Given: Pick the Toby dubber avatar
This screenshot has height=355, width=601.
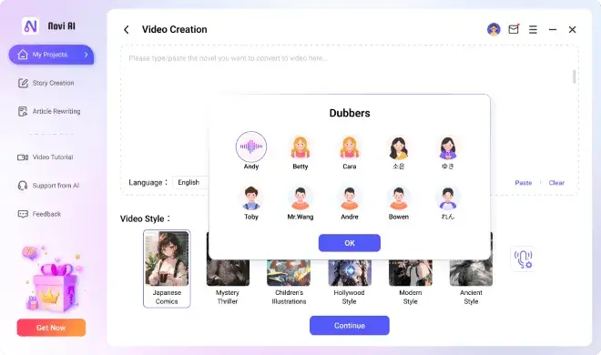Looking at the screenshot, I should tap(251, 198).
